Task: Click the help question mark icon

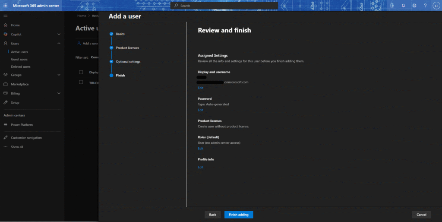Action: (425, 6)
